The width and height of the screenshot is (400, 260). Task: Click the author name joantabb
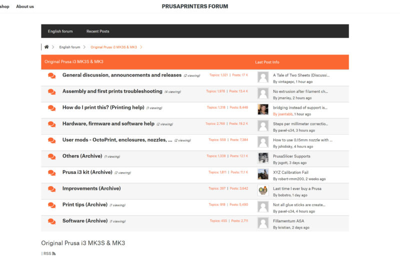point(285,114)
